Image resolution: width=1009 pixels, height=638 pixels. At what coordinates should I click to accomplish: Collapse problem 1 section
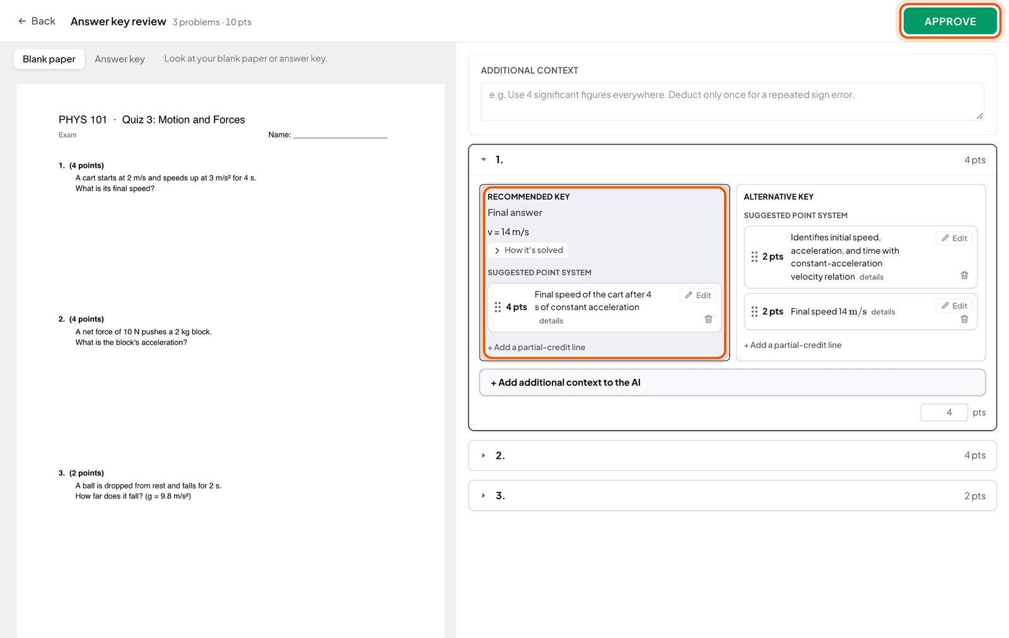(x=484, y=159)
